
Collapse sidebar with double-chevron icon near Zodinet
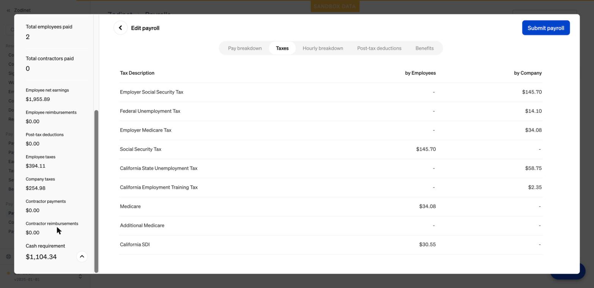pos(8,10)
